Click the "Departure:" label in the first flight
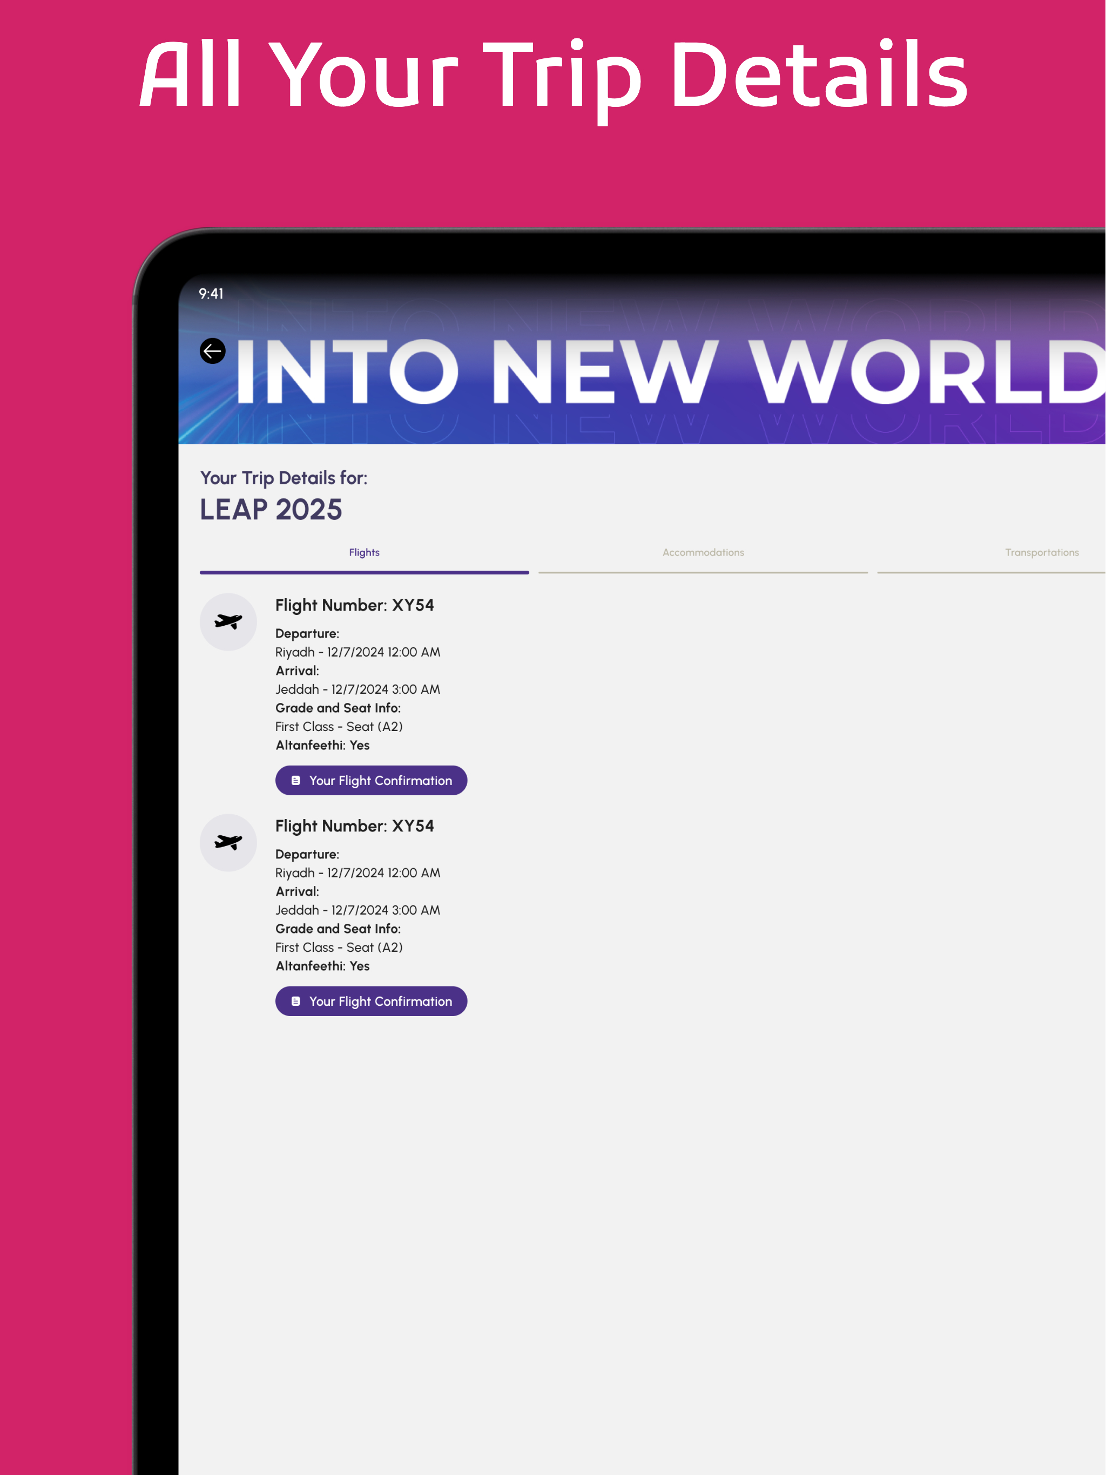The image size is (1106, 1475). pyautogui.click(x=307, y=633)
